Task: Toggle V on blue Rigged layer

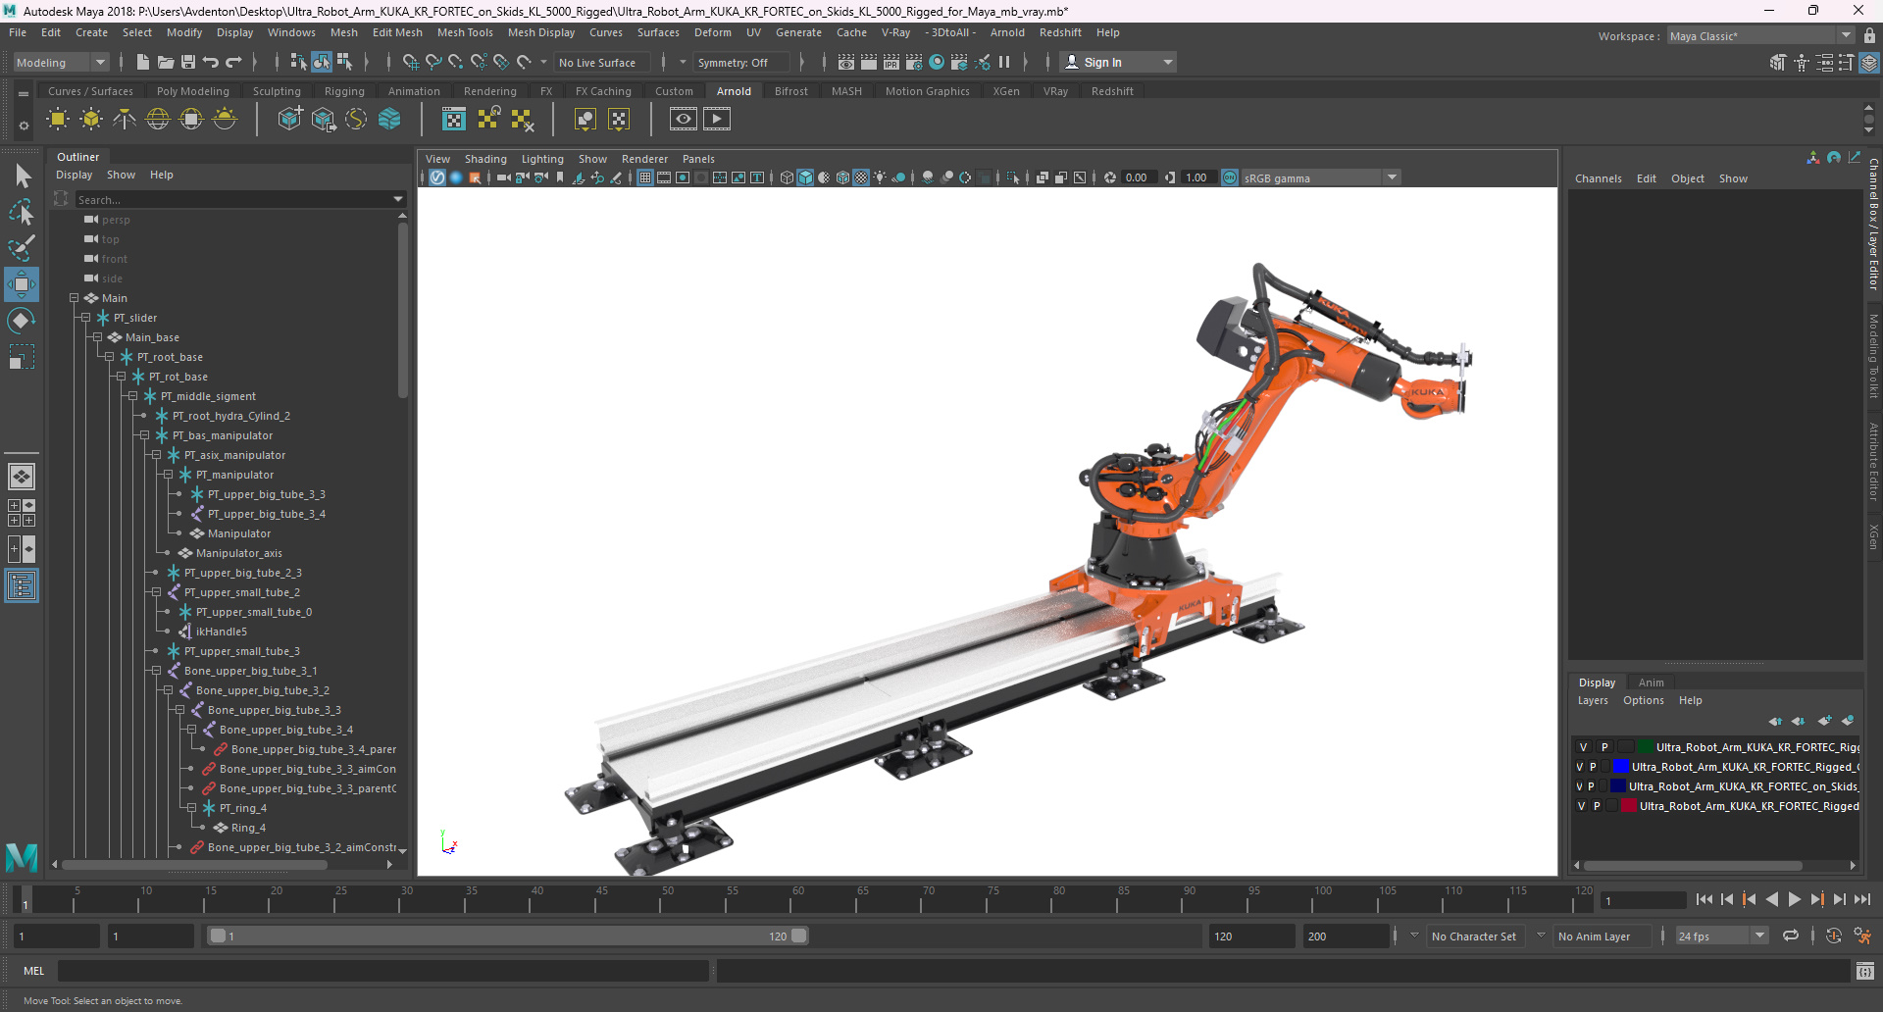Action: pos(1579,767)
